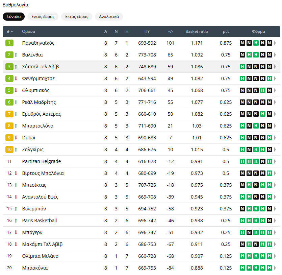The height and width of the screenshot is (275, 282).
Task: Sort by the +/- column header
Action: pyautogui.click(x=170, y=31)
